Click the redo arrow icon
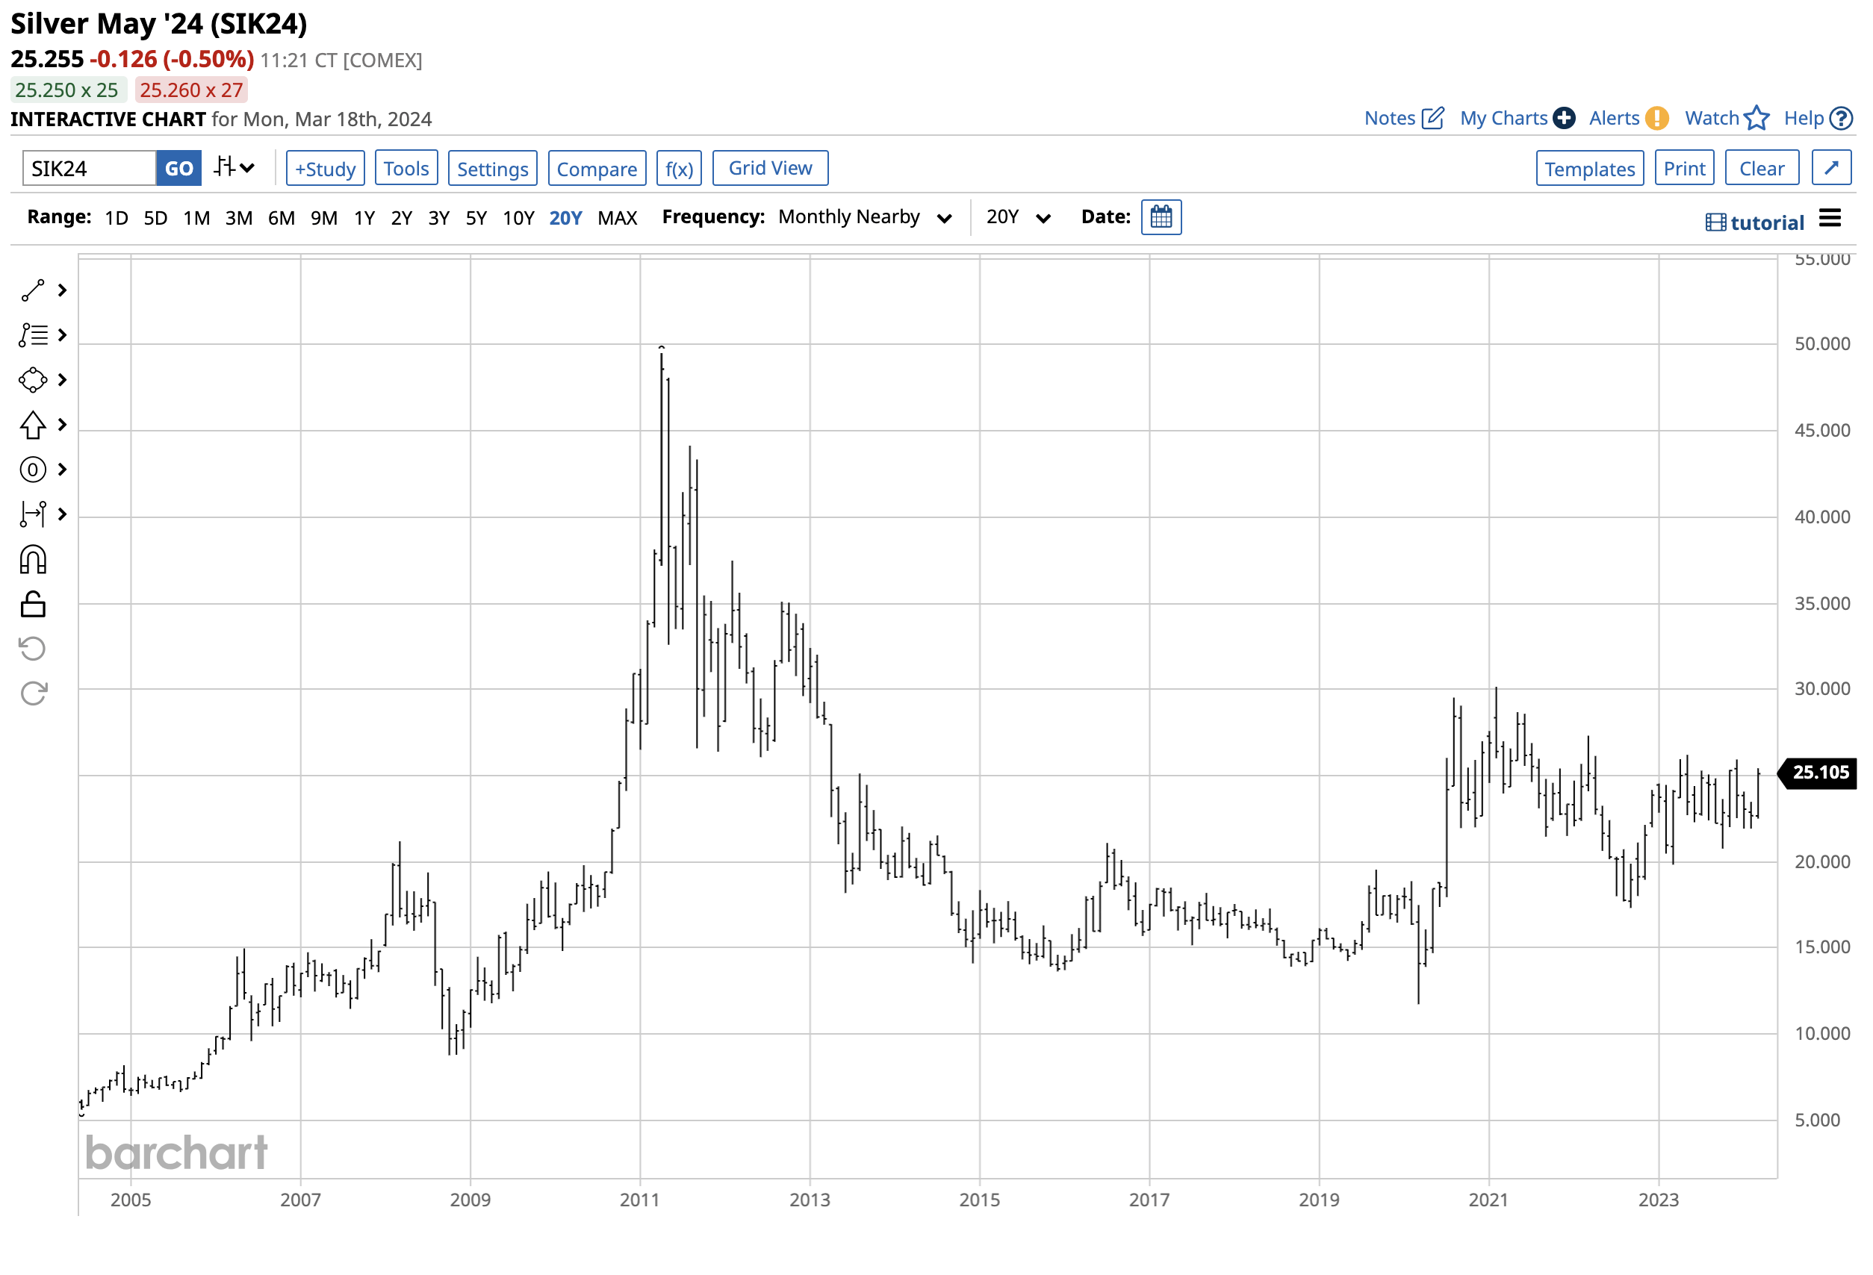The image size is (1873, 1275). pyautogui.click(x=33, y=693)
